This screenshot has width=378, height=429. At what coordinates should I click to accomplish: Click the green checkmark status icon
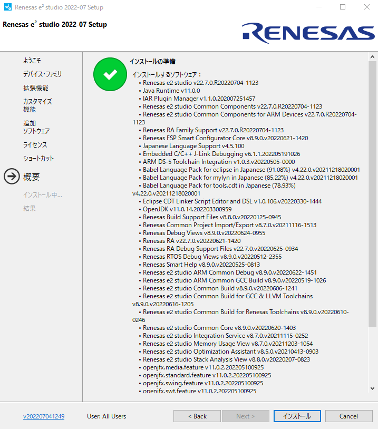coord(110,74)
